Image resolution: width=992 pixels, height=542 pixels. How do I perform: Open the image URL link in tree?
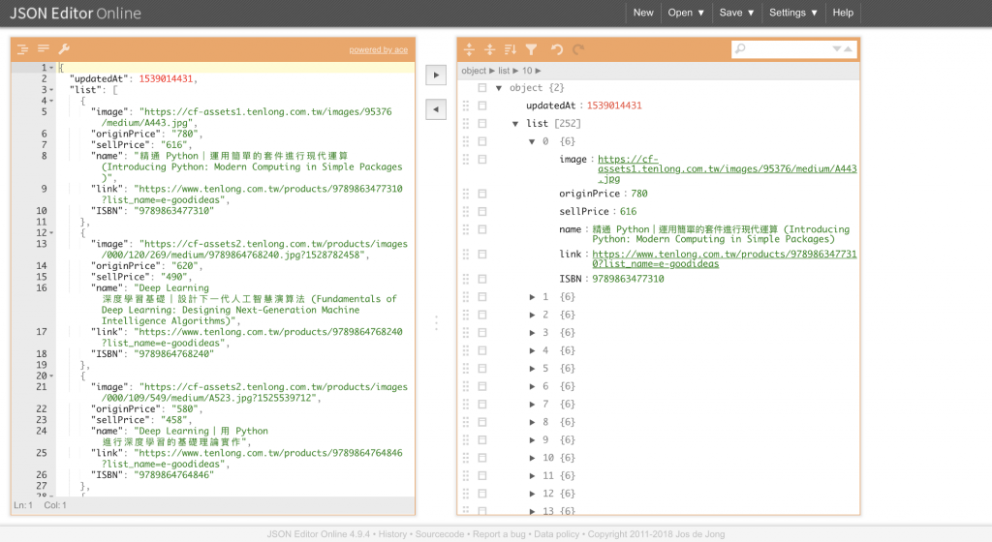point(727,169)
